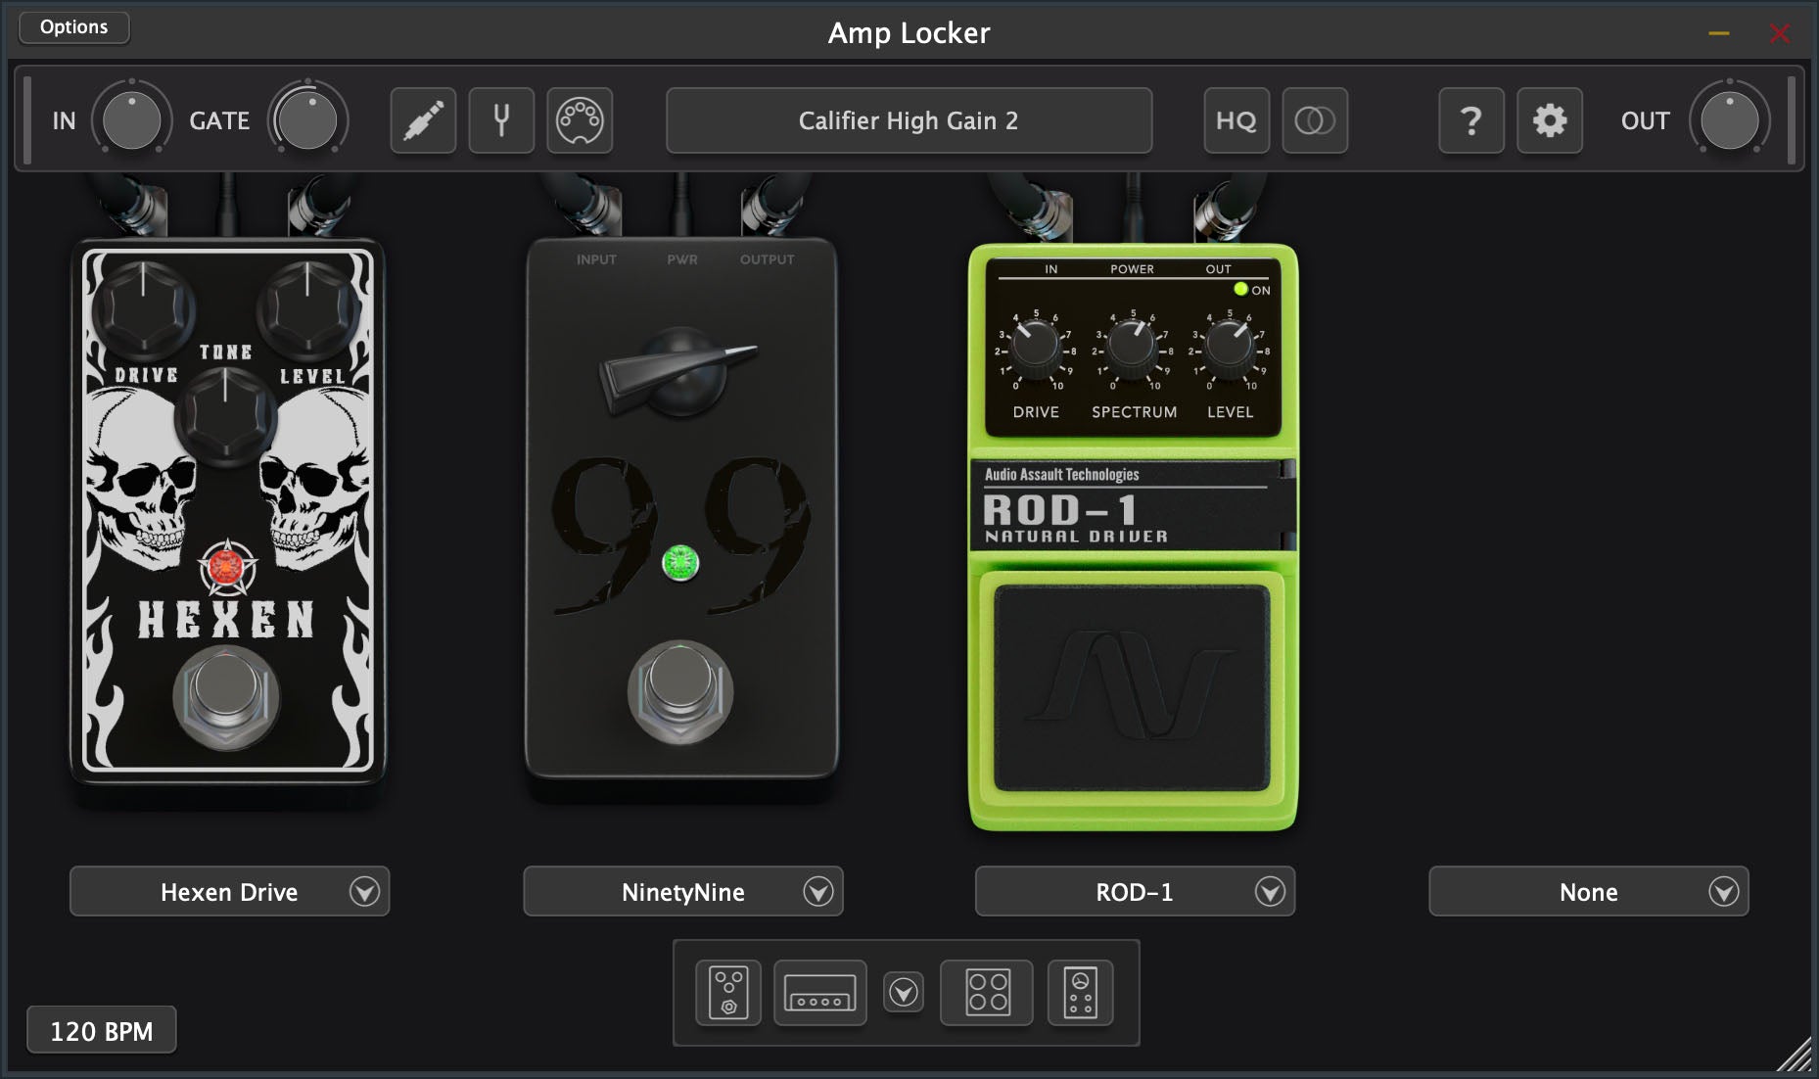The height and width of the screenshot is (1079, 1819).
Task: Open the help panel with the question mark icon
Action: [x=1470, y=120]
